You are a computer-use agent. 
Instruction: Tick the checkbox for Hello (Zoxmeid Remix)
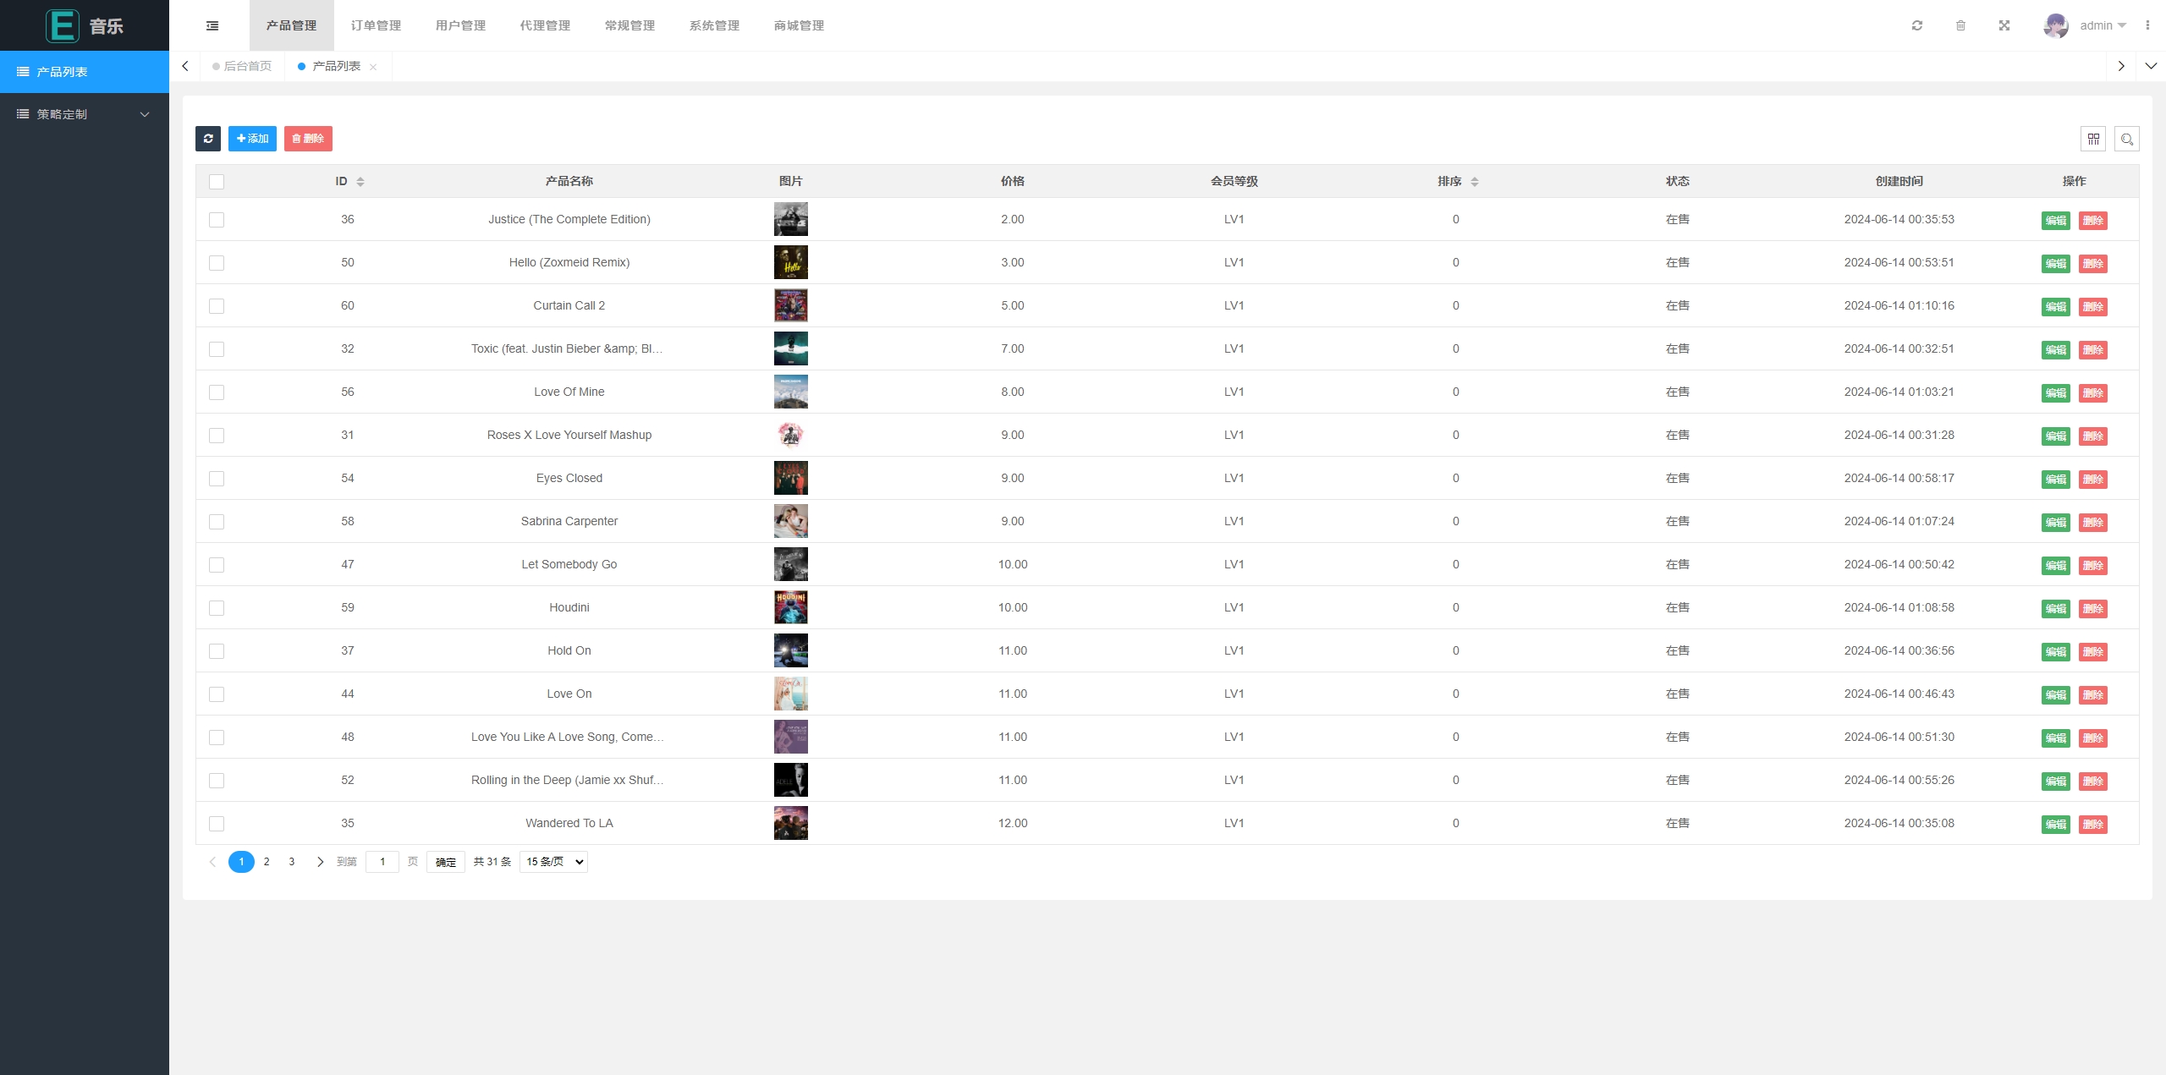[x=217, y=263]
